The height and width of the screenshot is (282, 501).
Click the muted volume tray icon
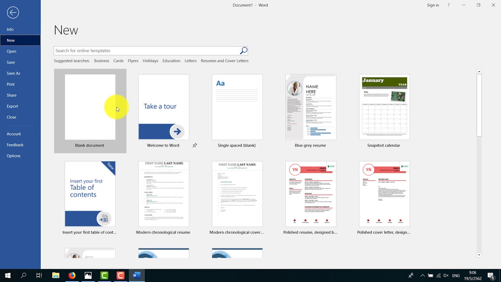click(x=446, y=275)
